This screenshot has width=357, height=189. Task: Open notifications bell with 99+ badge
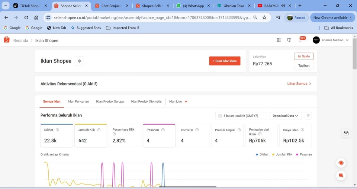click(300, 40)
